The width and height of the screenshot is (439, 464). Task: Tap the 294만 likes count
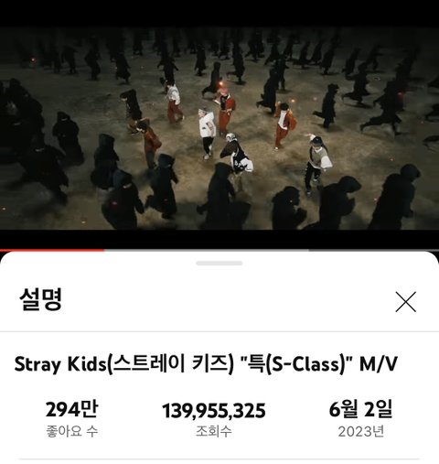(72, 409)
